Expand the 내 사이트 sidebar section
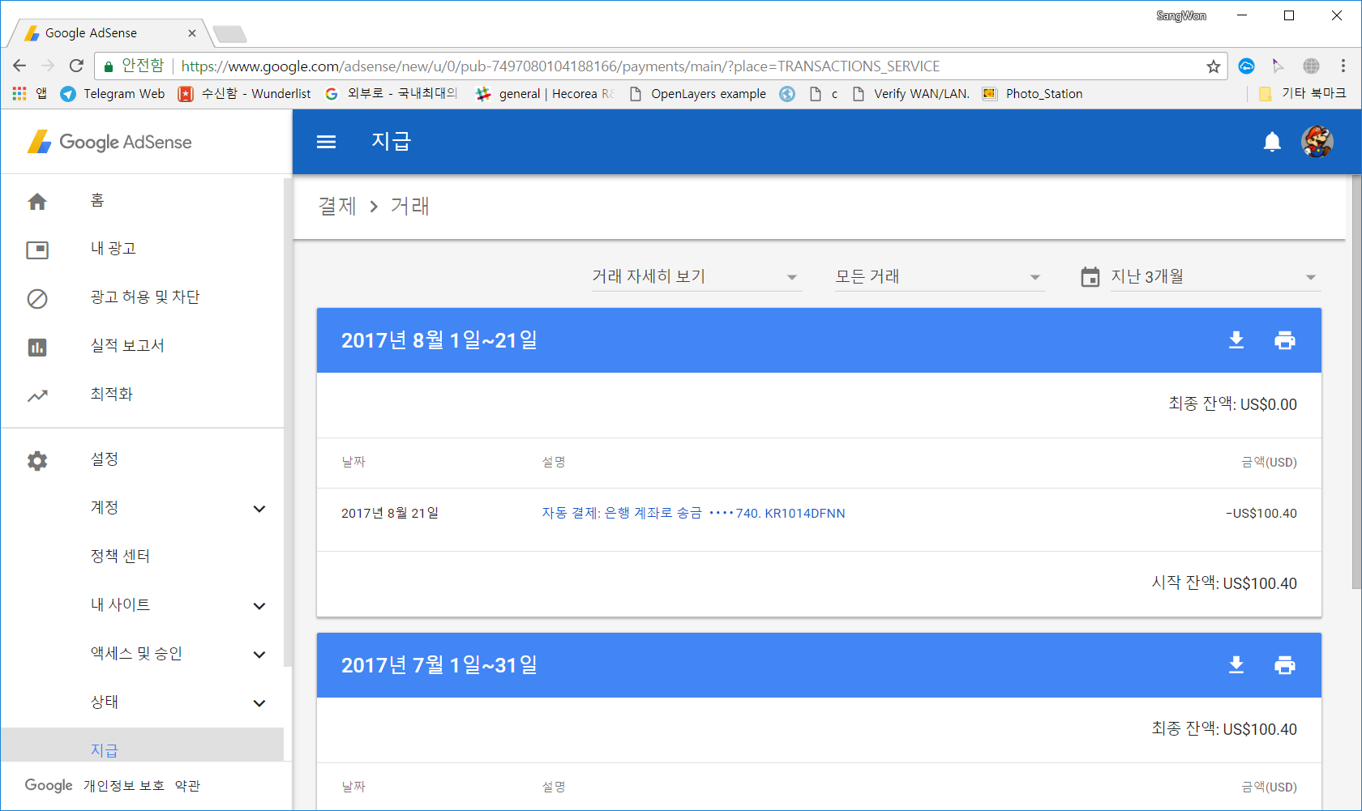This screenshot has height=811, width=1362. click(259, 606)
